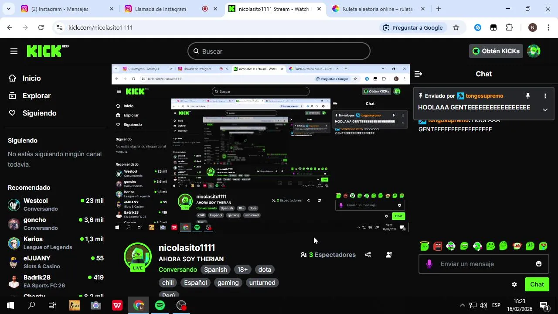The width and height of the screenshot is (558, 314).
Task: Click the Preguntar a Google button
Action: tap(413, 27)
